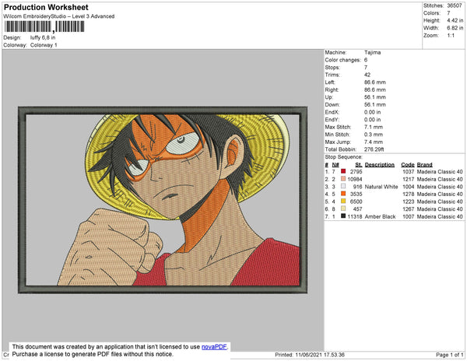The height and width of the screenshot is (361, 467).
Task: Select thread code 1223
Action: point(409,202)
